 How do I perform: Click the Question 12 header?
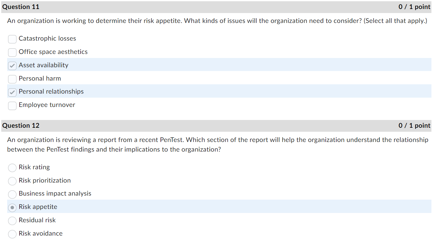tap(21, 126)
